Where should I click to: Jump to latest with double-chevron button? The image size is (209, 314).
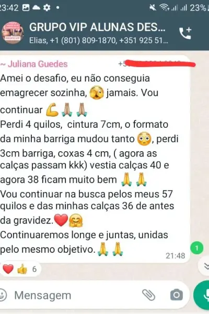pyautogui.click(x=205, y=266)
